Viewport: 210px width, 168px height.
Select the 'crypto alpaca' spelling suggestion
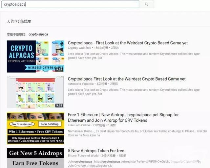[x=38, y=34]
